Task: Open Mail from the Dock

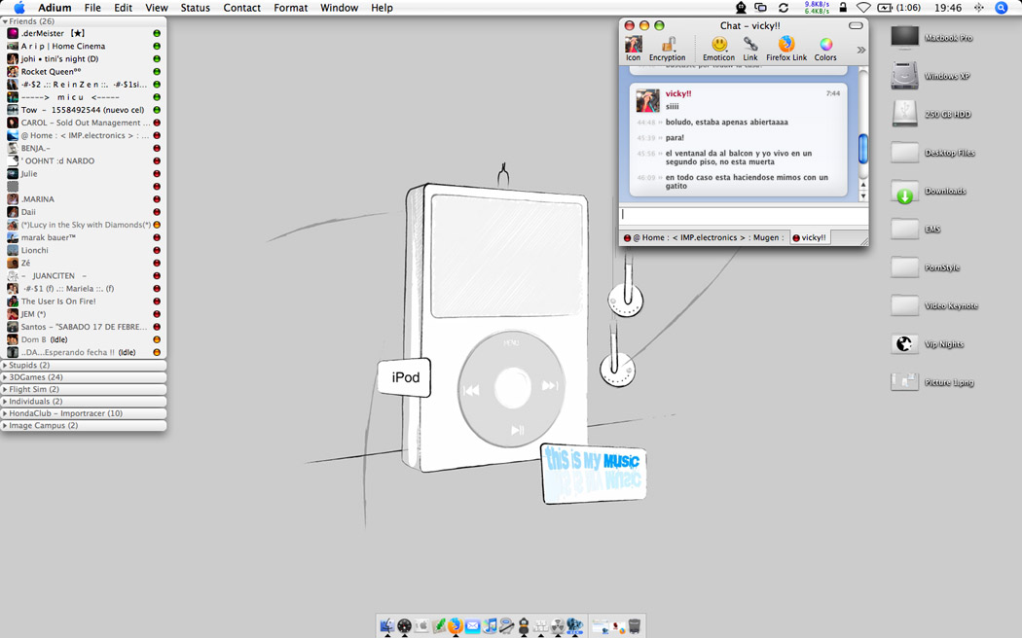Action: tap(472, 626)
